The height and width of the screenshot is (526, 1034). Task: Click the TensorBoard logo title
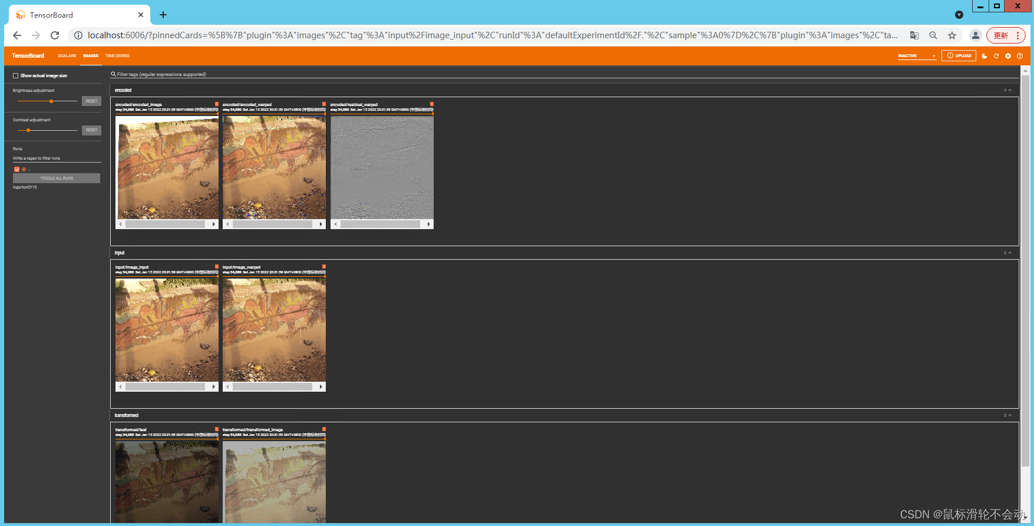coord(28,56)
